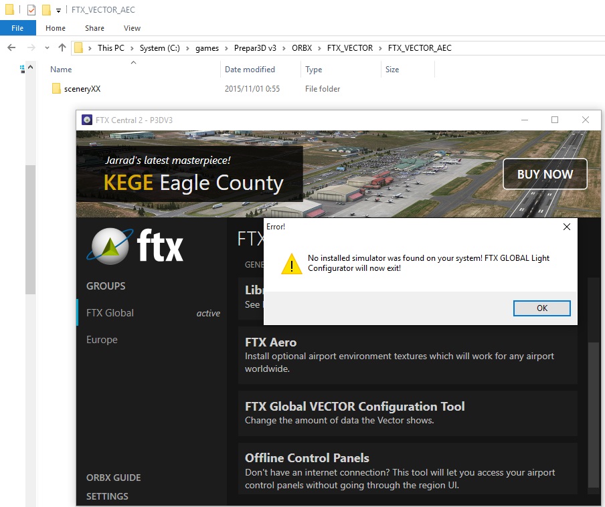Click the up-arrow to go to parent folder
The image size is (605, 507).
click(x=62, y=47)
